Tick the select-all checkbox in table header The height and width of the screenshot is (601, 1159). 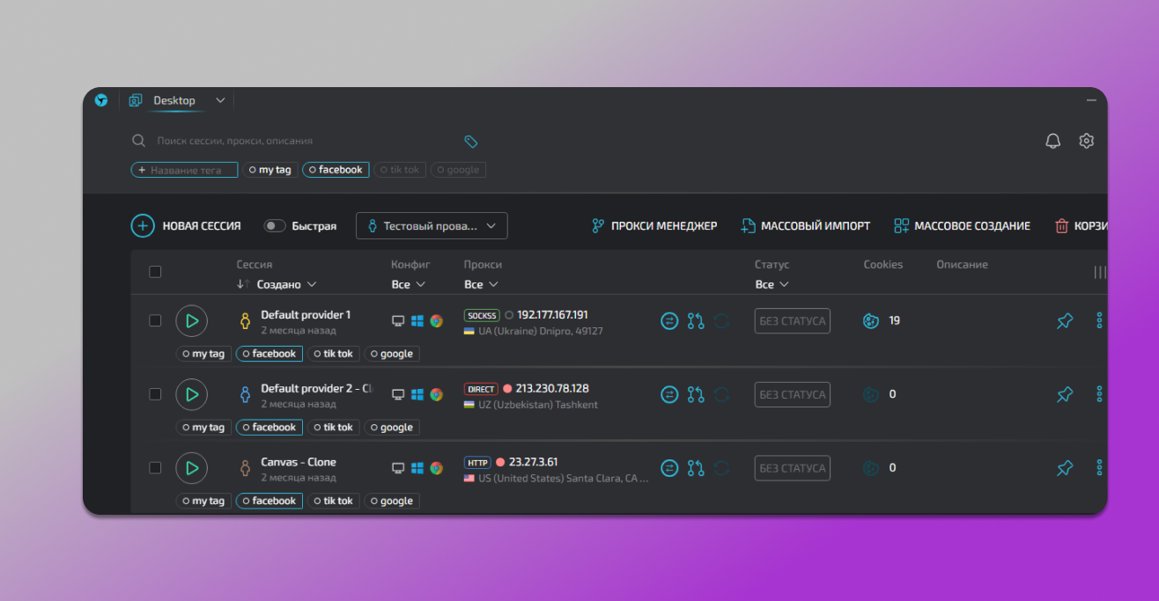tap(155, 272)
